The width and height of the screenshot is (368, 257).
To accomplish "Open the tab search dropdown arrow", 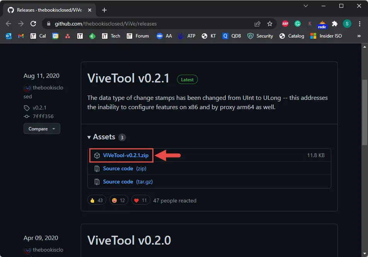I will click(305, 6).
